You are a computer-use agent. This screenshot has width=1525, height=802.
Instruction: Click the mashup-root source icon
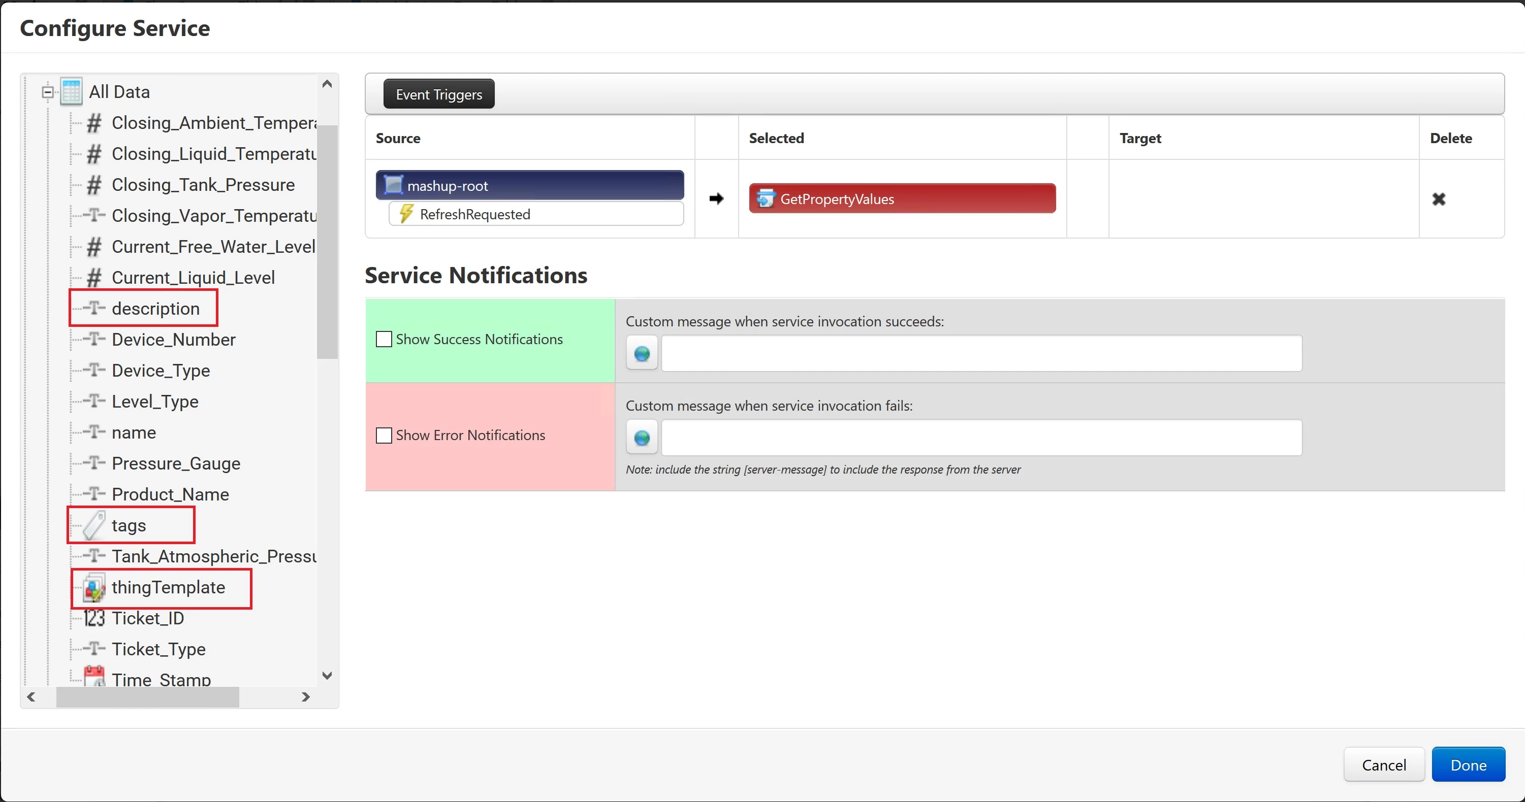coord(393,185)
